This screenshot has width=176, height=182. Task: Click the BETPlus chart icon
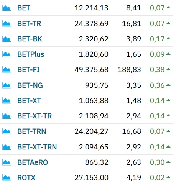tap(7, 54)
